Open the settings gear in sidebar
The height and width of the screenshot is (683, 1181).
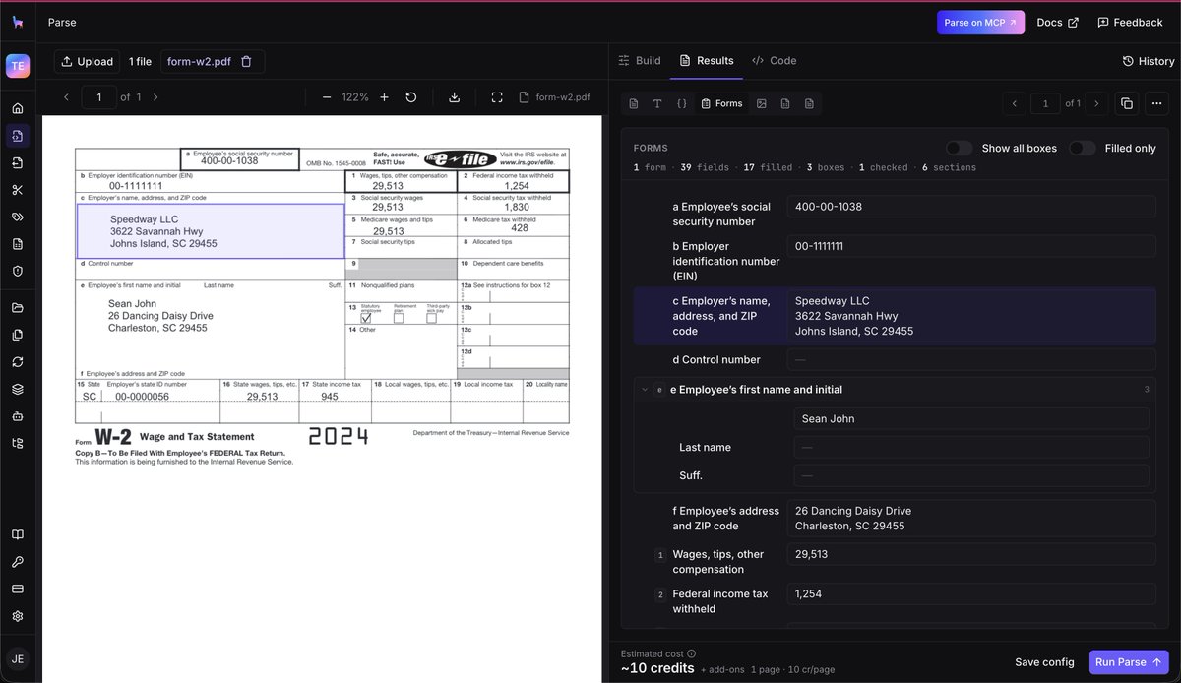[18, 616]
